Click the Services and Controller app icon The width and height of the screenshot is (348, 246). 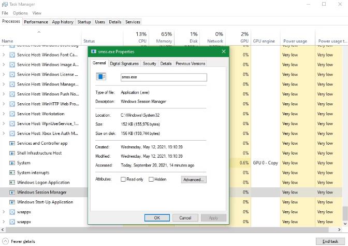[12, 143]
